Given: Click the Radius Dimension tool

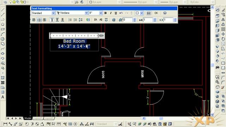Looking at the screenshot, I should [27, 124].
